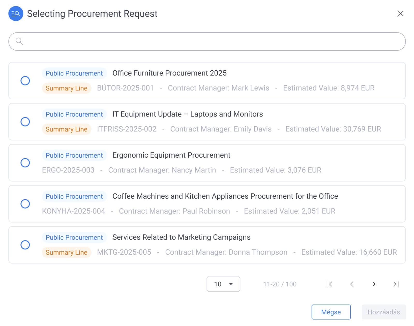This screenshot has height=326, width=414.
Task: Focus the procurement search input field
Action: point(207,41)
